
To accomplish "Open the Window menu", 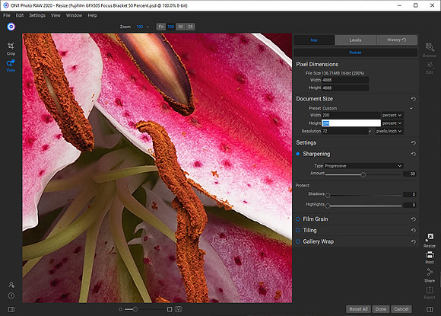I will pos(74,15).
